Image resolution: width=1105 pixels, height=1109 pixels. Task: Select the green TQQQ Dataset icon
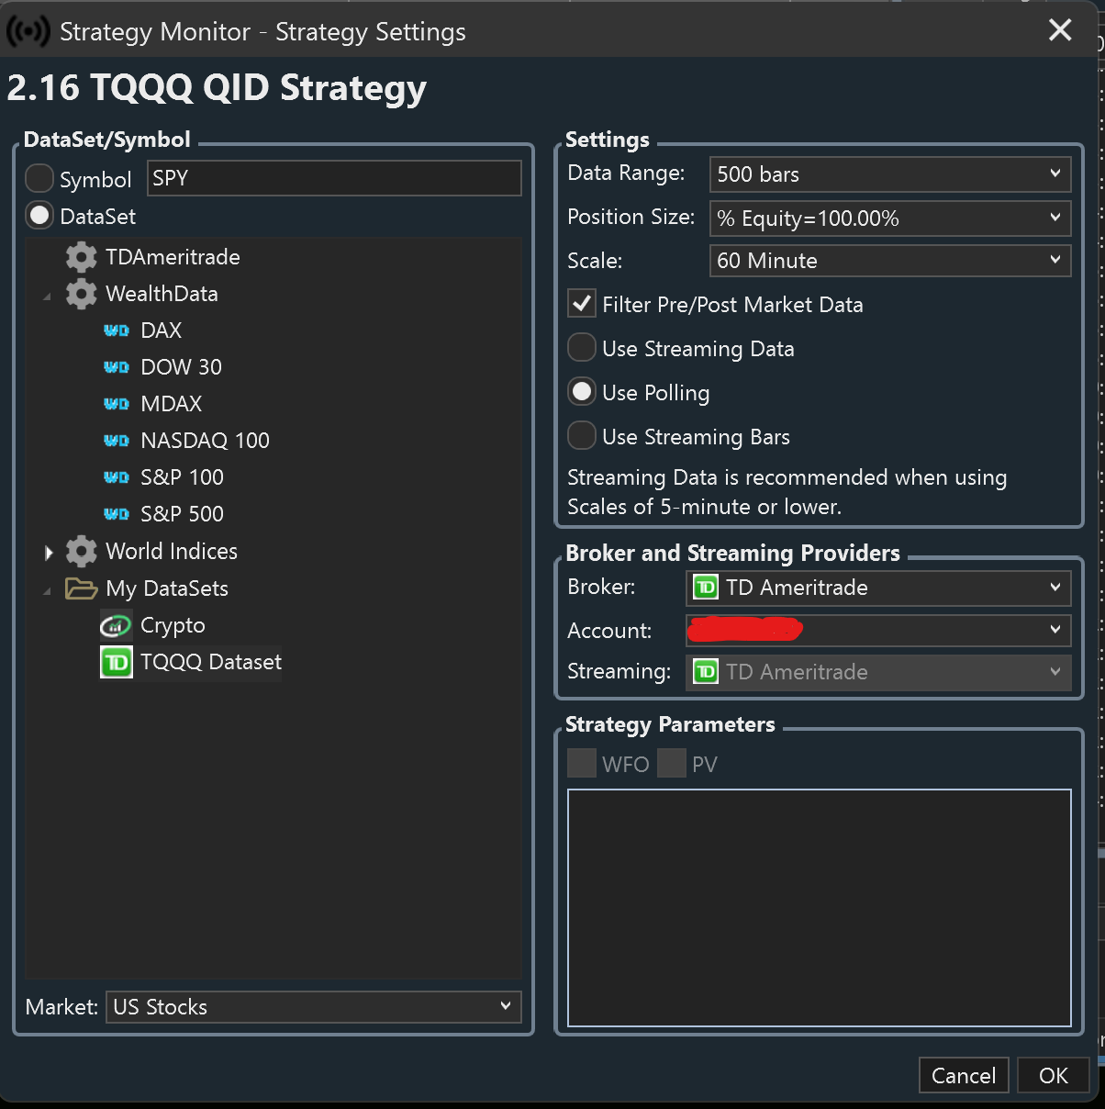coord(117,662)
